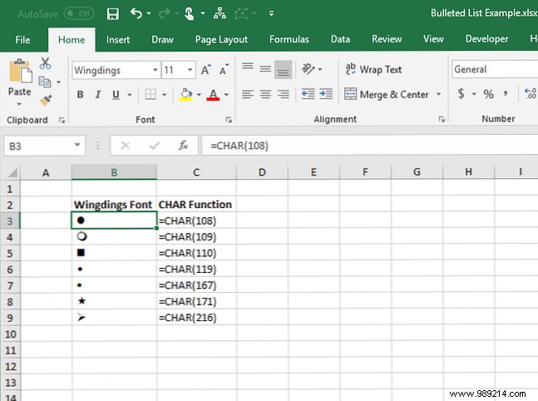Apply Middle Align to cell
Image resolution: width=538 pixels, height=401 pixels.
(265, 69)
